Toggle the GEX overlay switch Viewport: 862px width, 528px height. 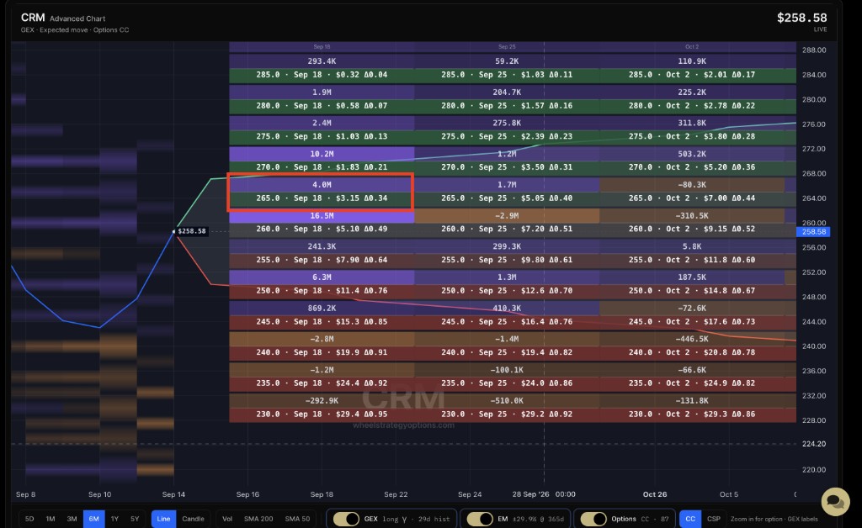tap(346, 519)
